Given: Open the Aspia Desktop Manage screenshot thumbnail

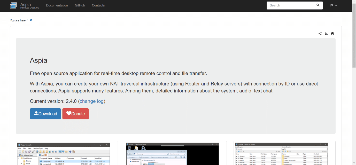Looking at the screenshot, I should (x=172, y=154).
